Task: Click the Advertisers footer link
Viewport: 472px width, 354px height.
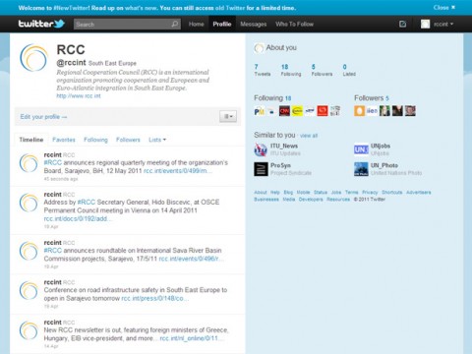Action: tap(419, 193)
